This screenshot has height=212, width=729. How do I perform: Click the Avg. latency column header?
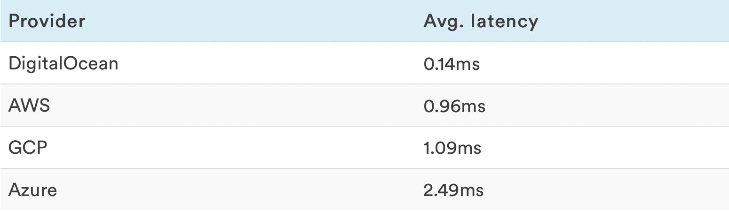coord(480,21)
